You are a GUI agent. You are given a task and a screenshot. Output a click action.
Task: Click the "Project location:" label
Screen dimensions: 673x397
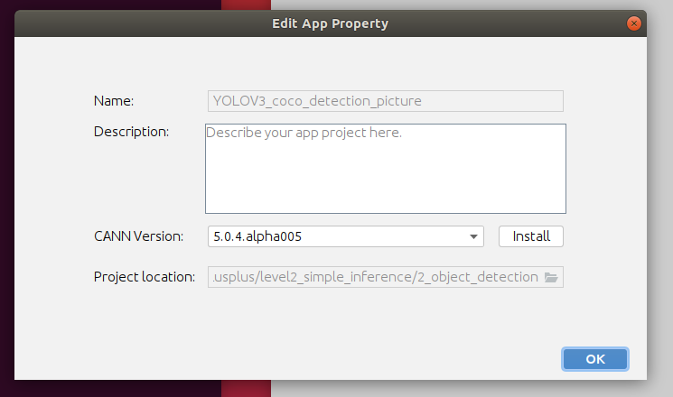144,277
